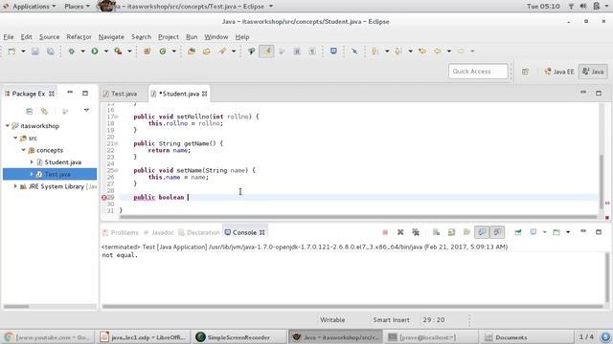
Task: Collapse the src folder node
Action: pos(15,138)
